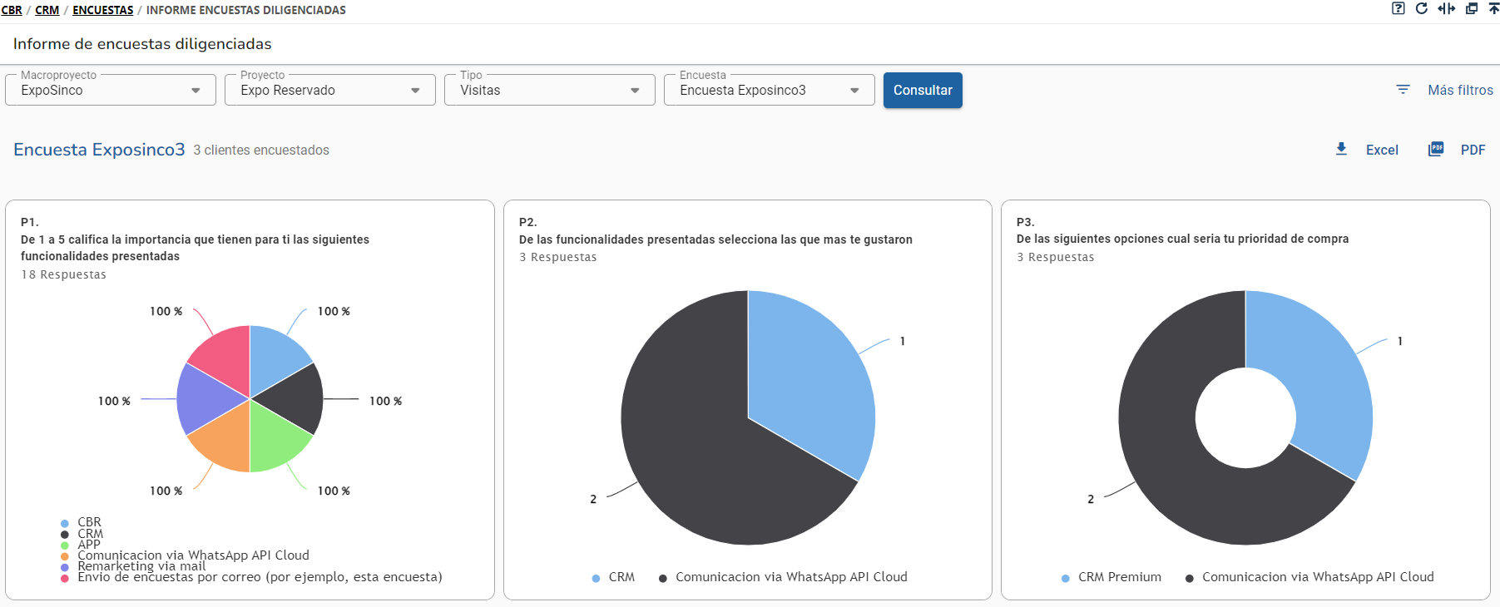Click the value label '1' on the P3 donut

1400,341
